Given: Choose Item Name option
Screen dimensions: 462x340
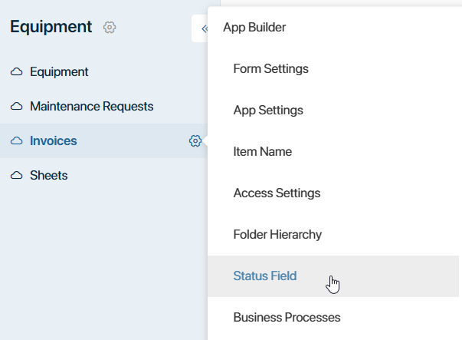Looking at the screenshot, I should pyautogui.click(x=263, y=152).
